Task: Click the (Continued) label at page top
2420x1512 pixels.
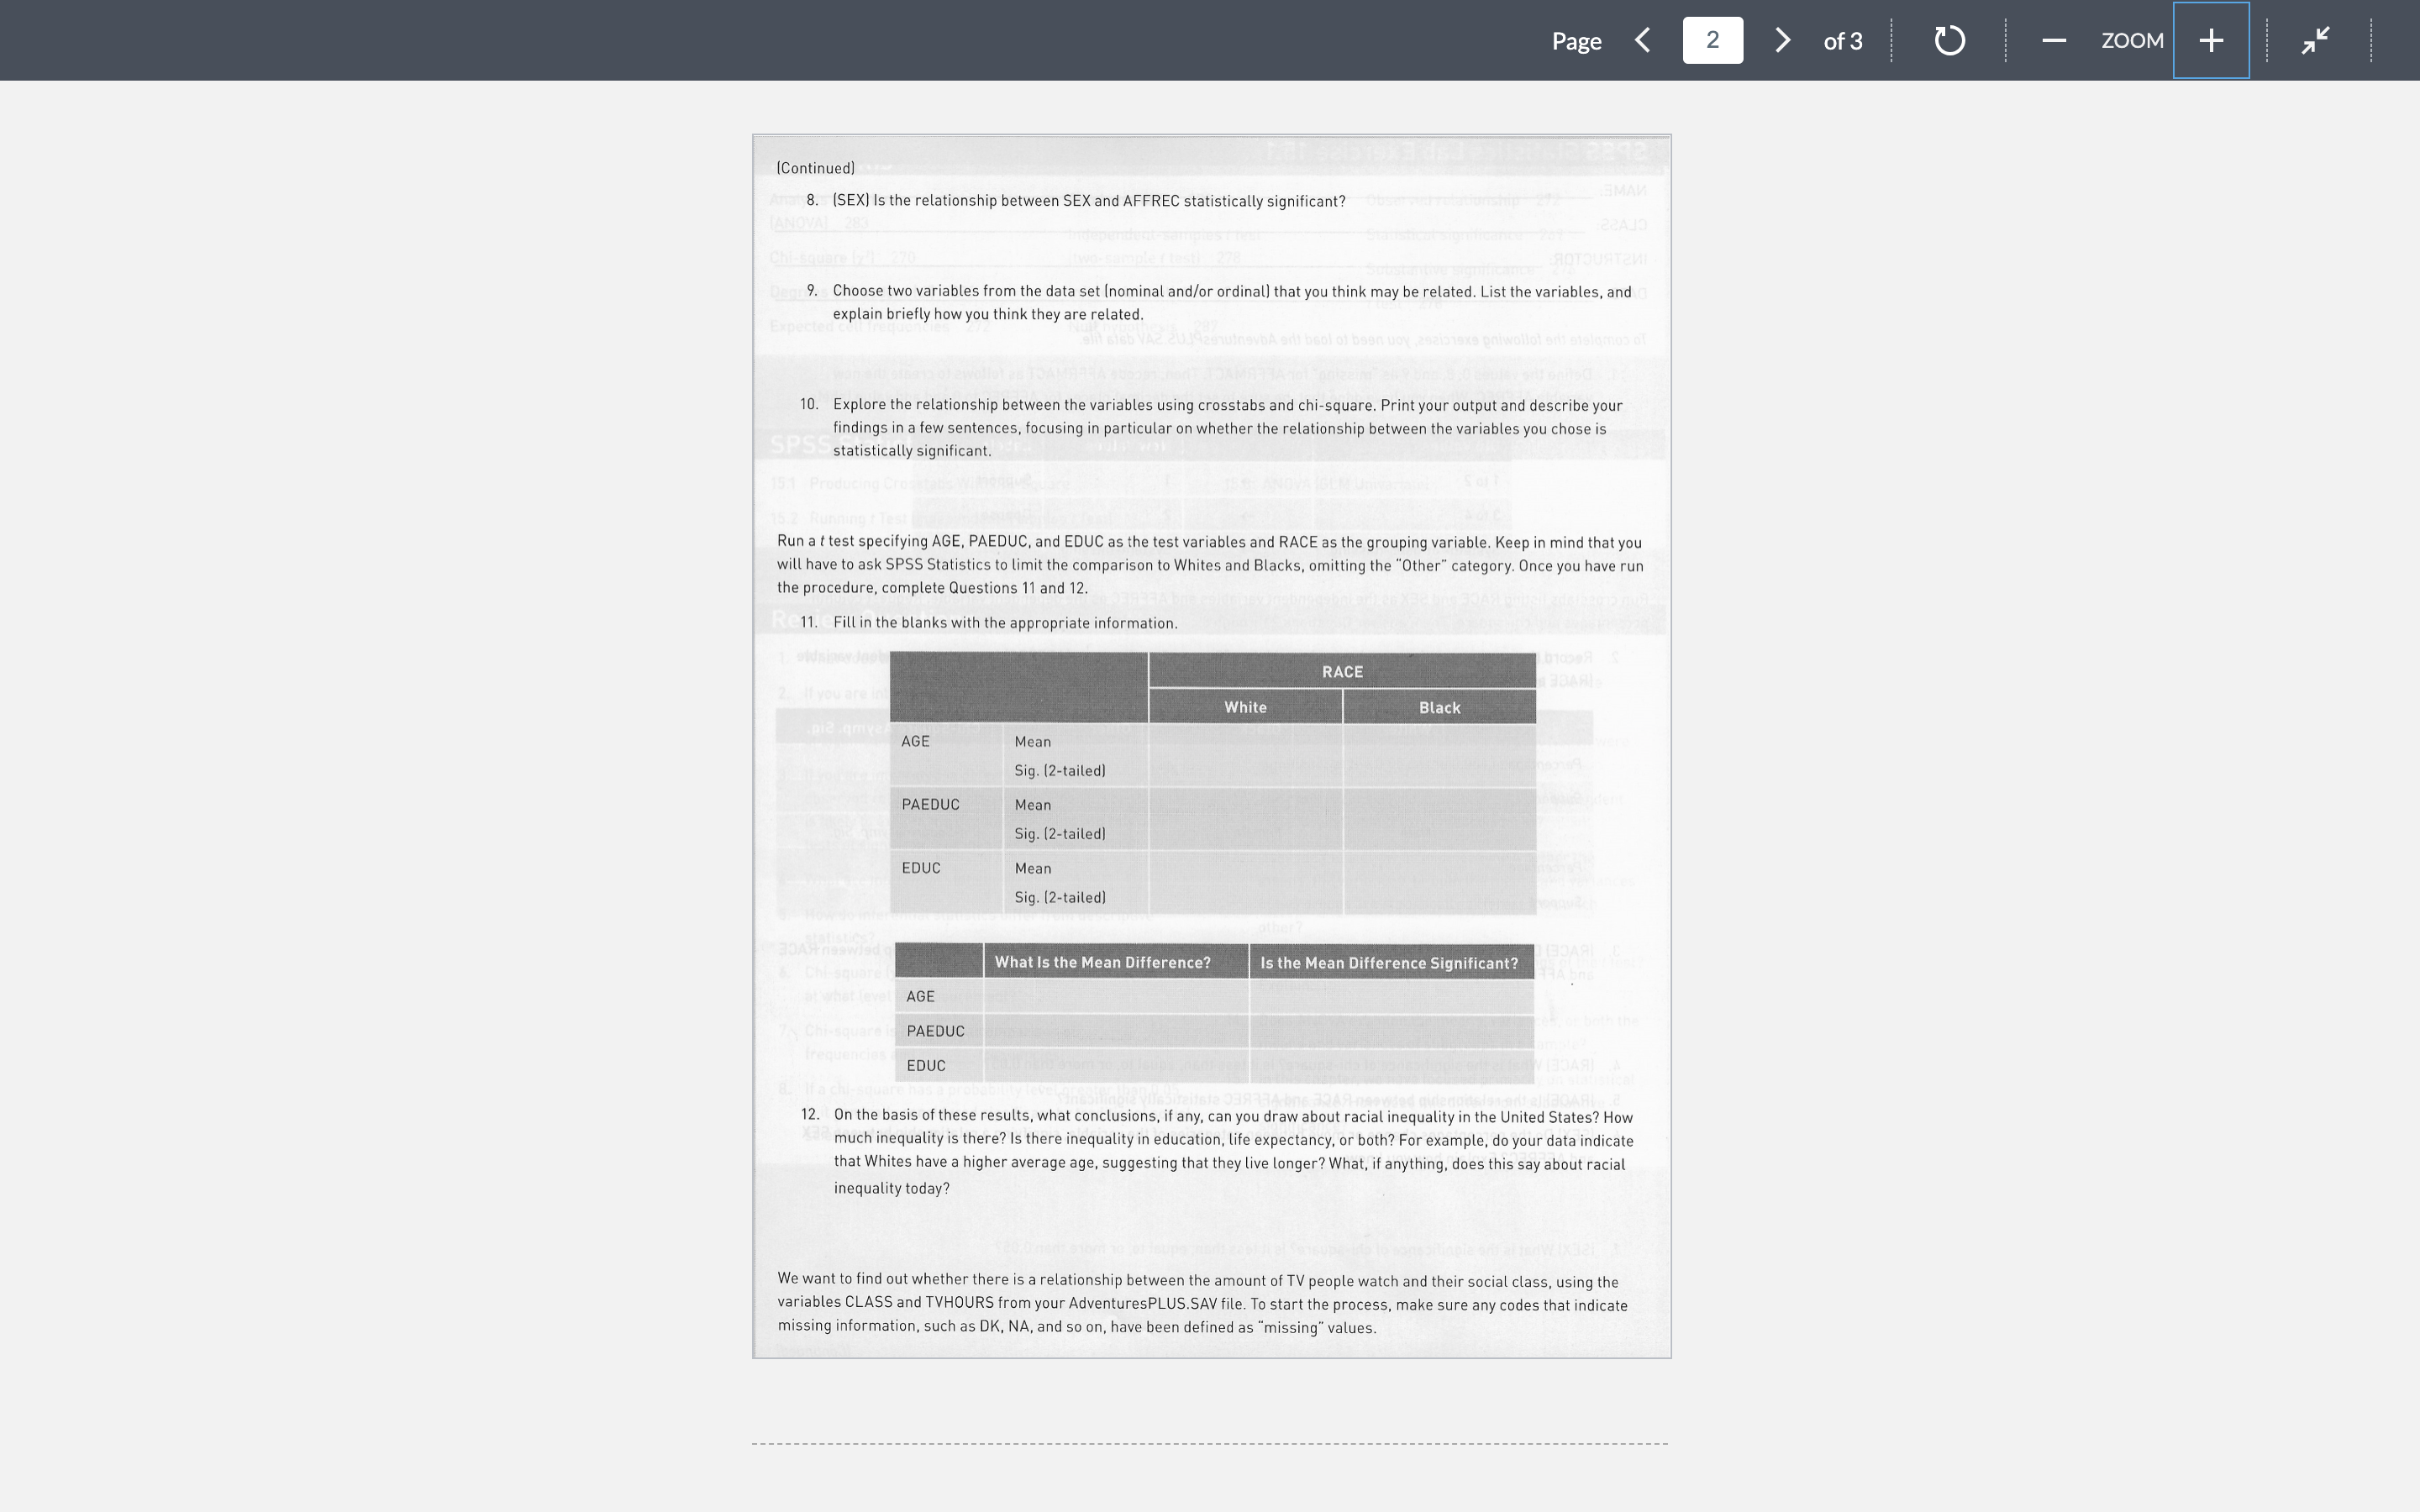Action: tap(816, 168)
